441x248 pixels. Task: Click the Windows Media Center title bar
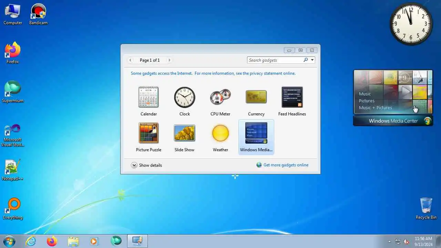tap(393, 121)
